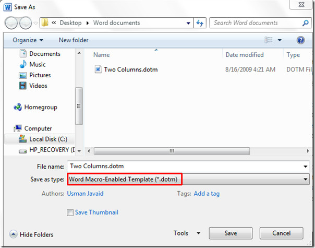This screenshot has width=315, height=248.
Task: Click the Add a tag link
Action: click(x=207, y=194)
